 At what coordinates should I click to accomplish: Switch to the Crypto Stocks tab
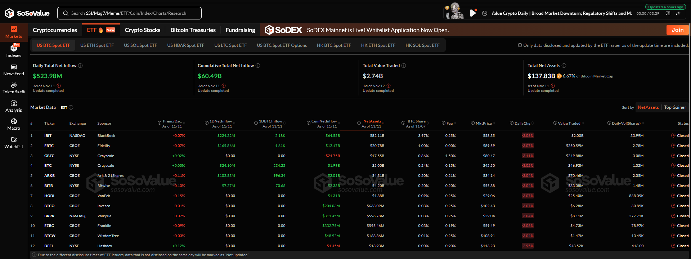click(x=143, y=30)
